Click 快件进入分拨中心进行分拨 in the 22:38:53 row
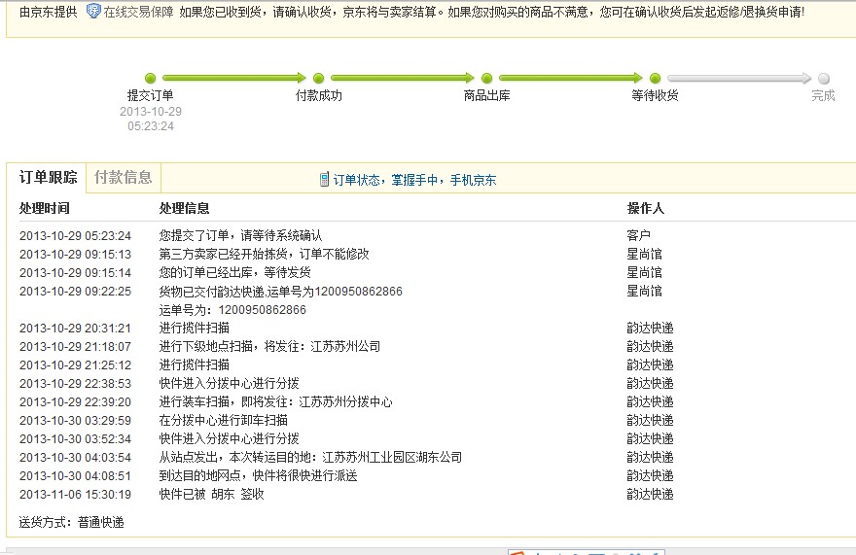 coord(229,383)
